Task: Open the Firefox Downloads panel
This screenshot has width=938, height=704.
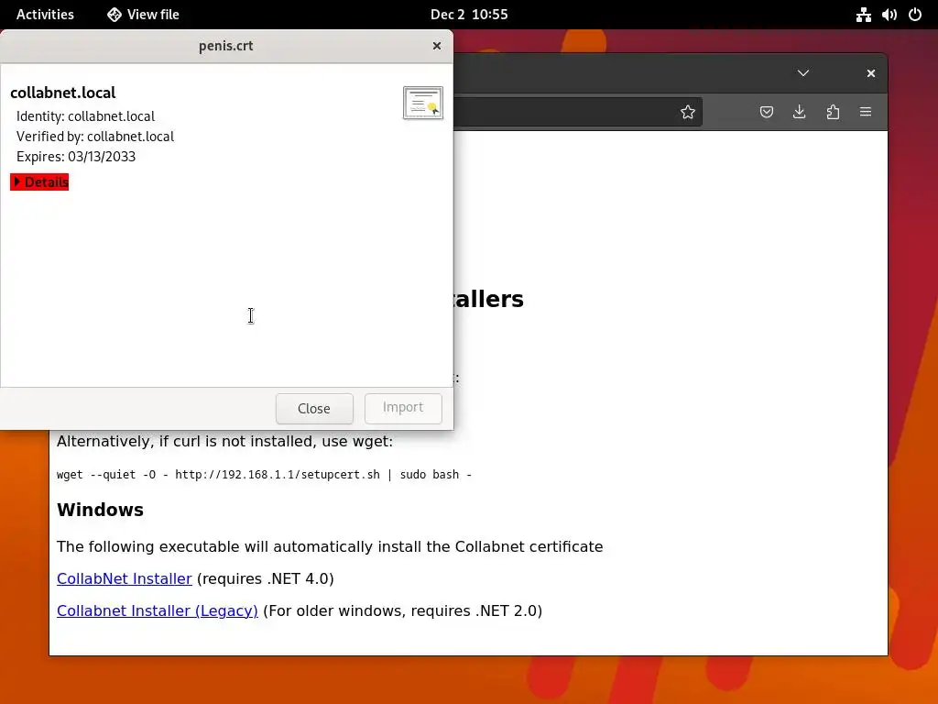Action: (799, 112)
